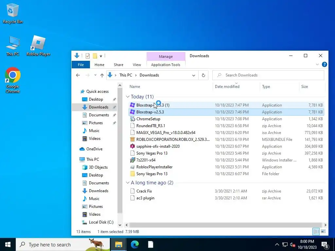Open the Application Tools tab
Viewport: 335px width, 251px height.
tap(166, 65)
